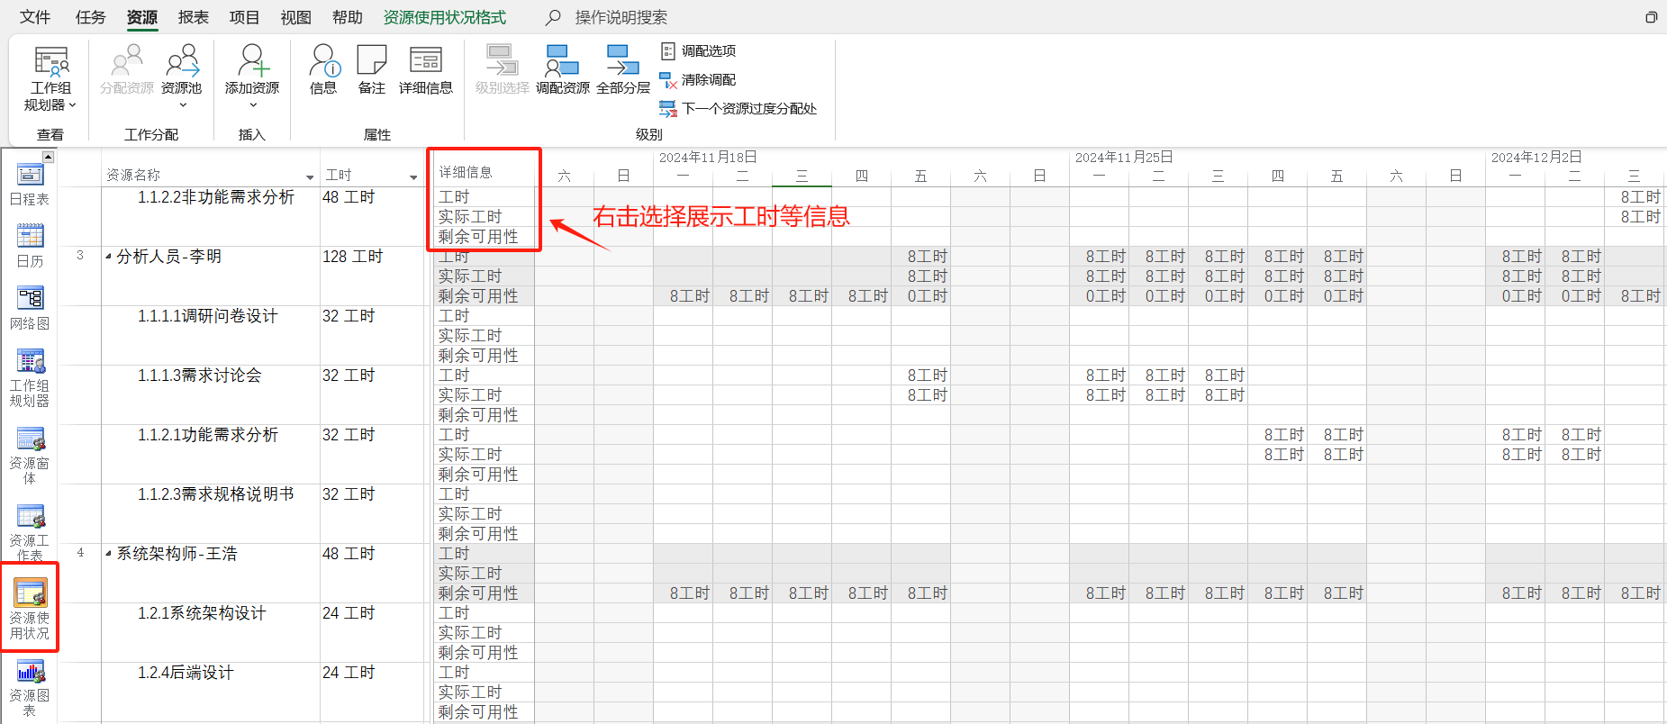Select row 1.1.2.3需求规格说明书

[x=215, y=494]
